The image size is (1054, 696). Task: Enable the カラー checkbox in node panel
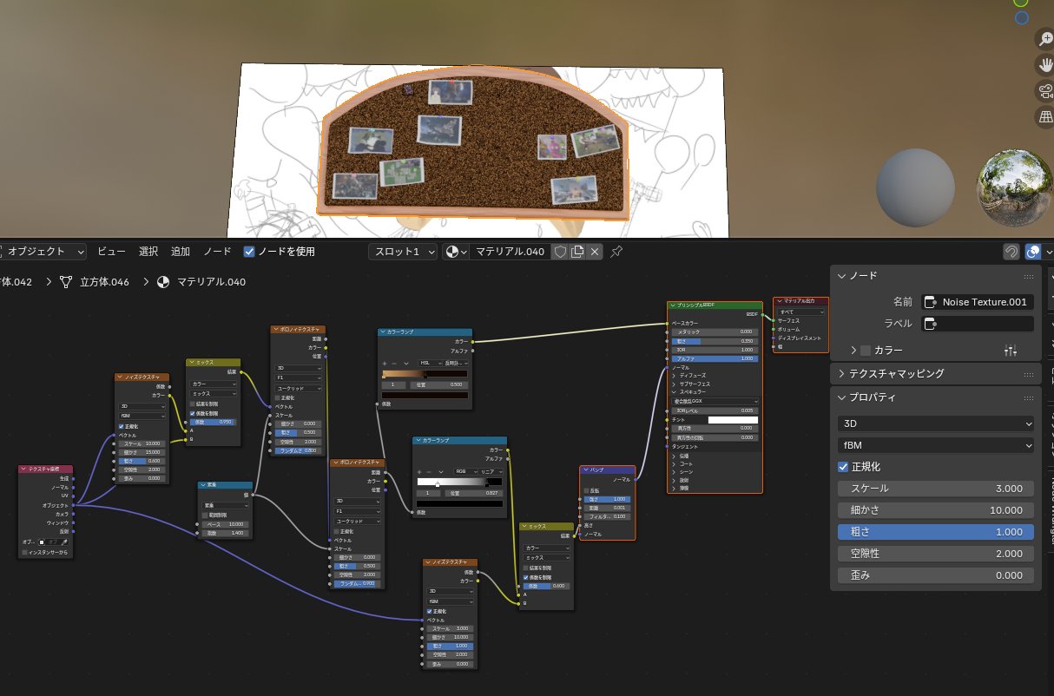tap(865, 351)
